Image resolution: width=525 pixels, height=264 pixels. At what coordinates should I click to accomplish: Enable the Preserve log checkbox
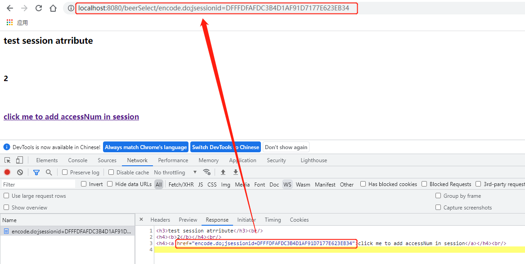click(x=65, y=172)
